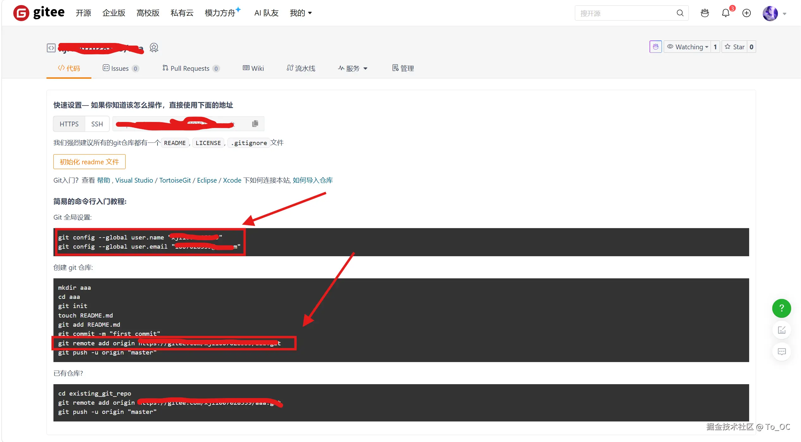Click the green help question-mark button
801x442 pixels.
[x=781, y=308]
